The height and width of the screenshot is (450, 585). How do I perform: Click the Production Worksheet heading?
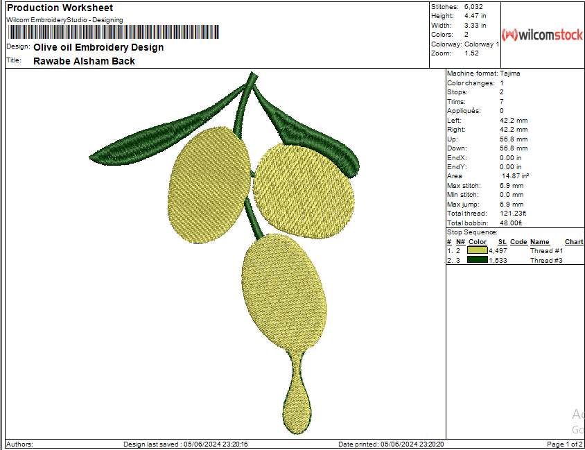(x=60, y=8)
